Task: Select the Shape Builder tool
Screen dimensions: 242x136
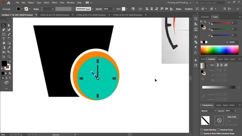Action: tap(9, 43)
